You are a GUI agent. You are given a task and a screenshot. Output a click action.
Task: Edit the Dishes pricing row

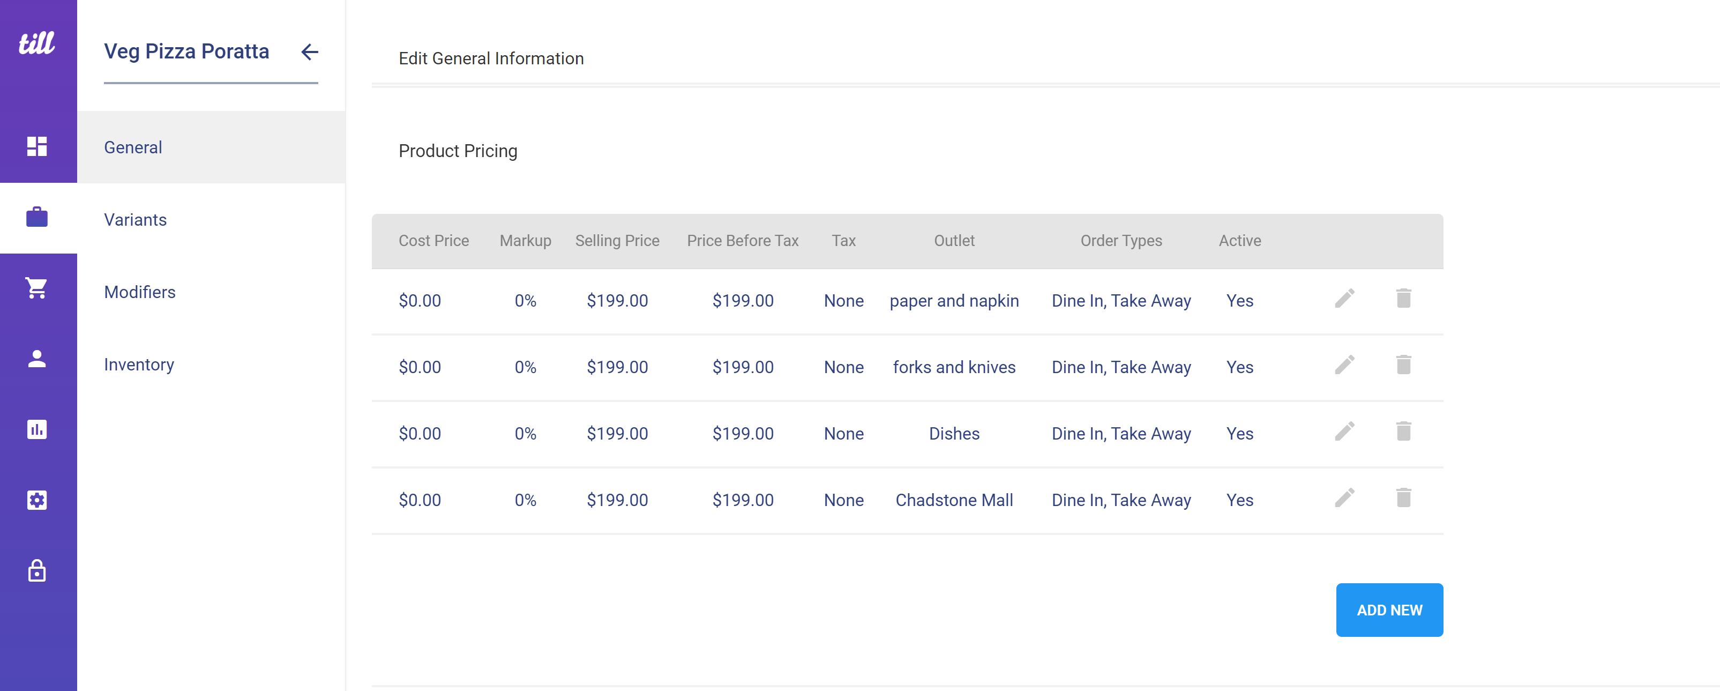point(1345,431)
